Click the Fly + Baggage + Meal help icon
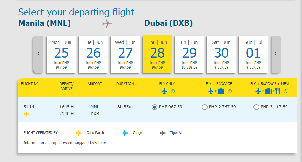The height and width of the screenshot is (162, 302). click(x=286, y=91)
